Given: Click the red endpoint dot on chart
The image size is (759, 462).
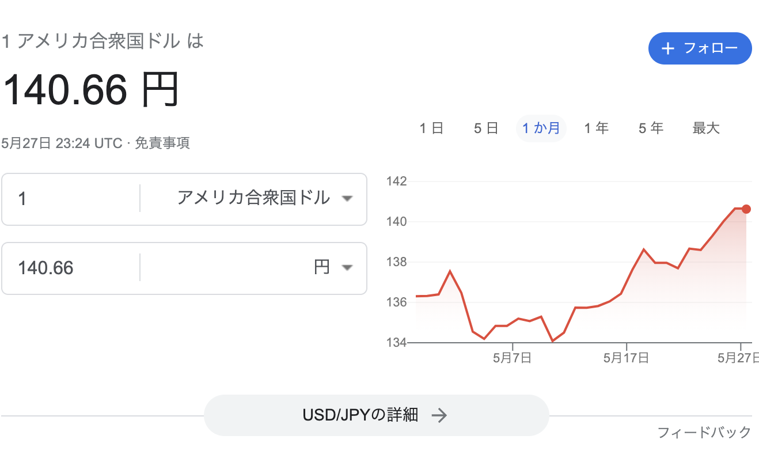Looking at the screenshot, I should tap(746, 209).
